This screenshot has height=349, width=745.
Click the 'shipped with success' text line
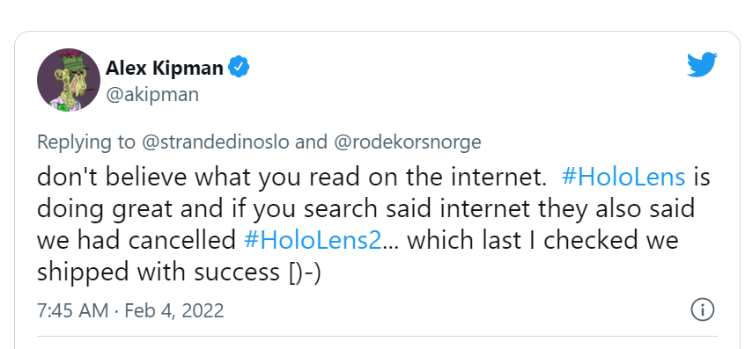pyautogui.click(x=180, y=273)
